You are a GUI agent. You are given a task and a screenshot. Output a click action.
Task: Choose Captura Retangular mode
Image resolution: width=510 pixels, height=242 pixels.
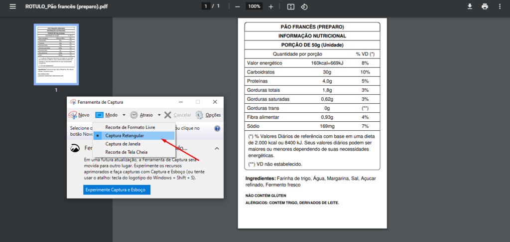click(x=134, y=136)
